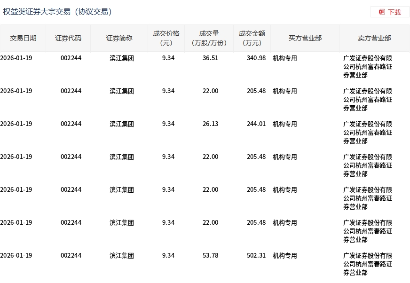Click 滨江集团 in the row with volume 26.13
Image resolution: width=410 pixels, height=283 pixels.
tap(122, 124)
